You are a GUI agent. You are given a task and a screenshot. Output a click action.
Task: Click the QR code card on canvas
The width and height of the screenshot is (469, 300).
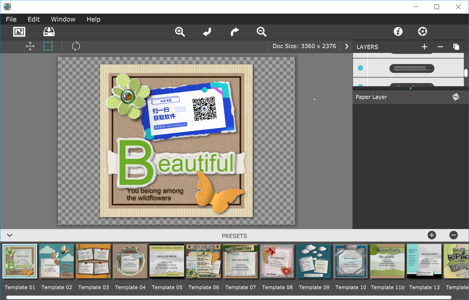[x=189, y=111]
